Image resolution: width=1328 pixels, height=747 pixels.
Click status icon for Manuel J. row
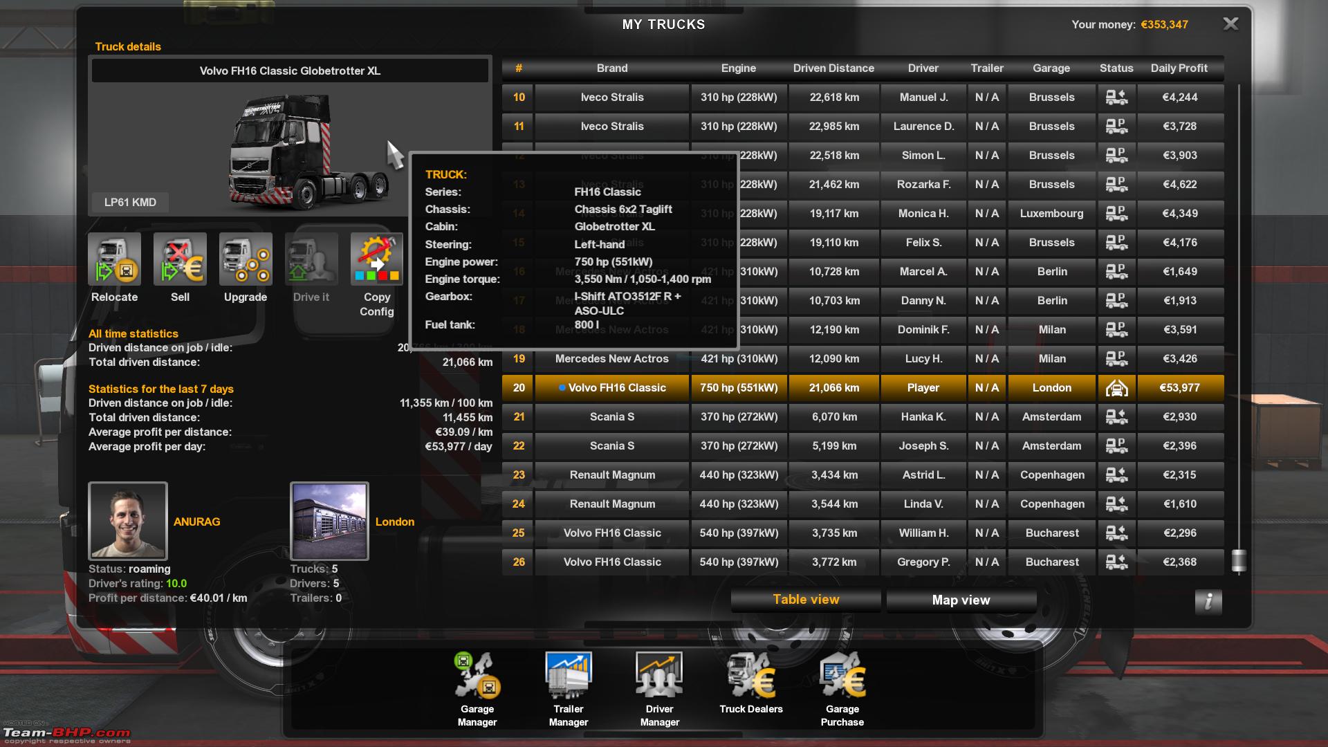pyautogui.click(x=1116, y=98)
